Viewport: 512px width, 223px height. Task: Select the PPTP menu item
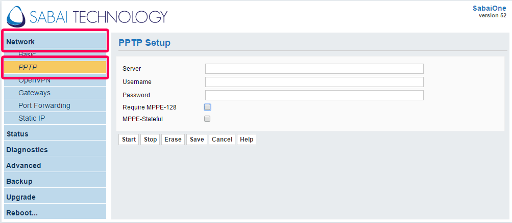[55, 67]
